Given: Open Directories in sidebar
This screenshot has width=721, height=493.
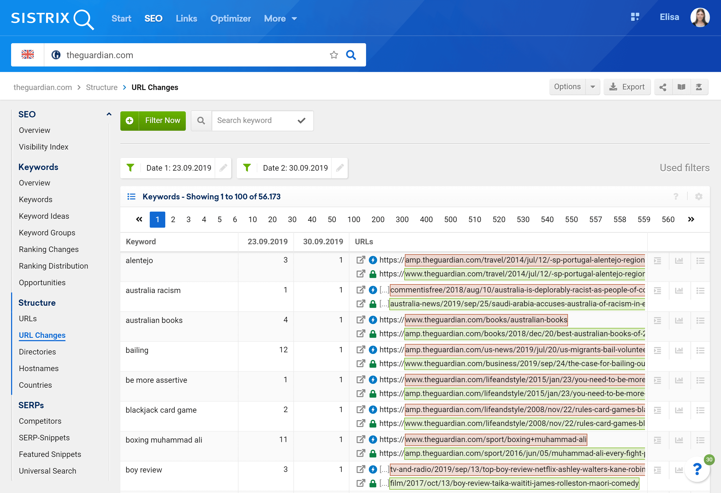Looking at the screenshot, I should pyautogui.click(x=37, y=352).
